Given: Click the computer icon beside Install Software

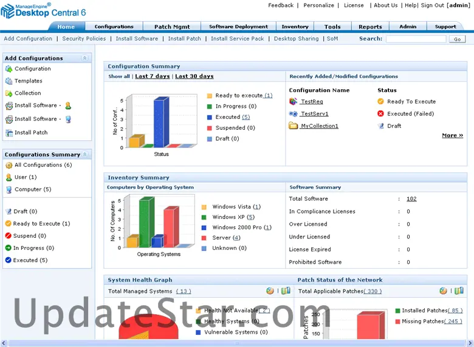Looking at the screenshot, I should pyautogui.click(x=68, y=119).
